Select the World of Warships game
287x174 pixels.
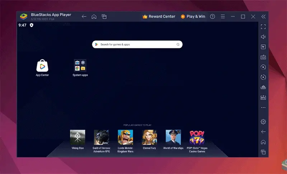coord(173,137)
